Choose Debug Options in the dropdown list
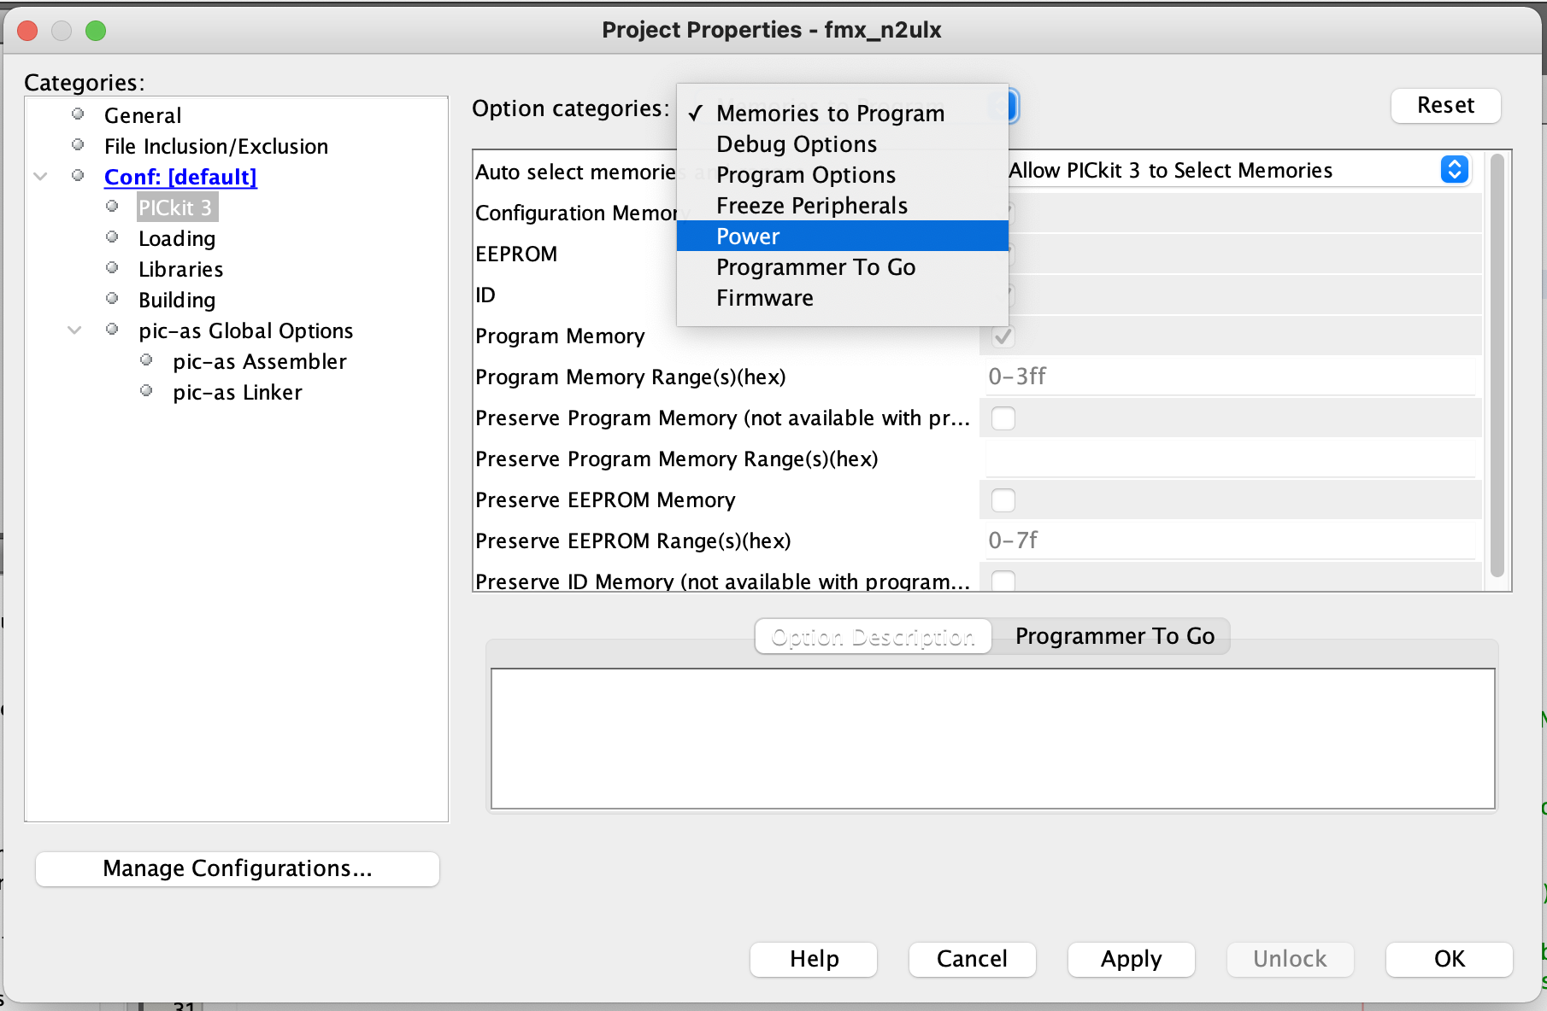This screenshot has height=1011, width=1547. click(796, 144)
